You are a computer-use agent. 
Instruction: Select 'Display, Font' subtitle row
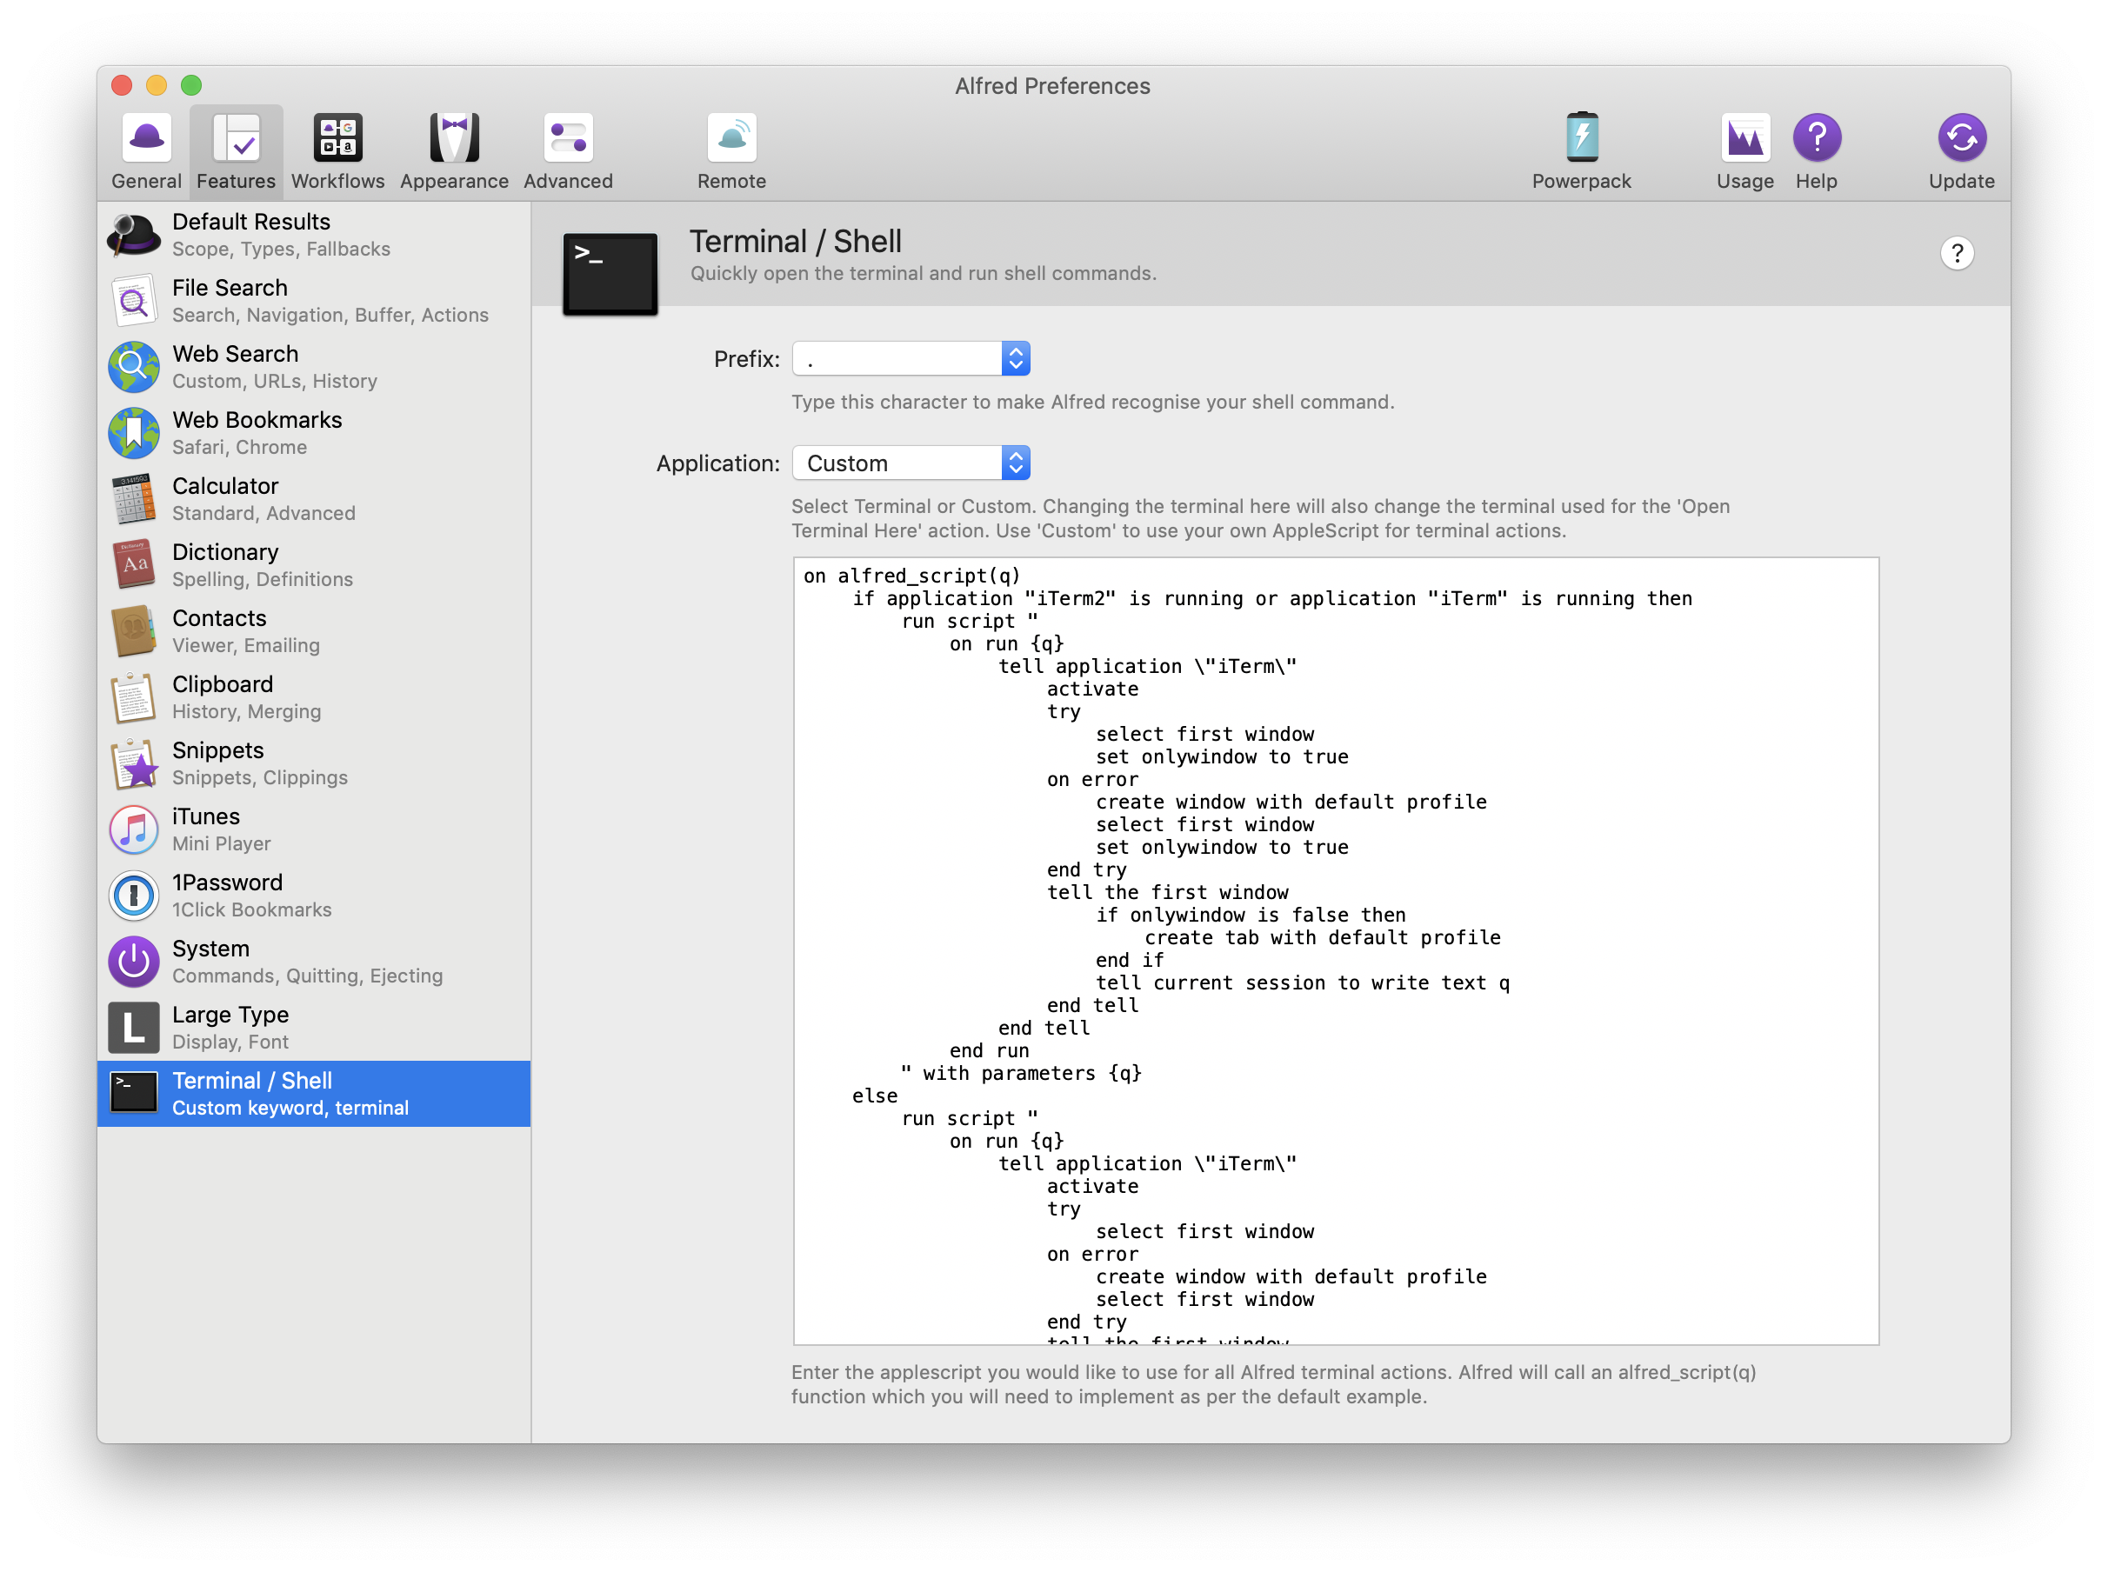(x=230, y=1042)
